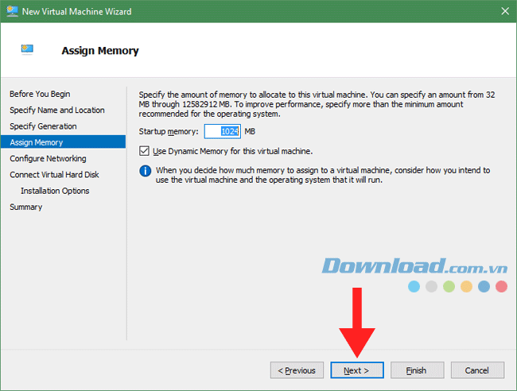Viewport: 517px width, 391px height.
Task: Click the Previous button
Action: point(297,370)
